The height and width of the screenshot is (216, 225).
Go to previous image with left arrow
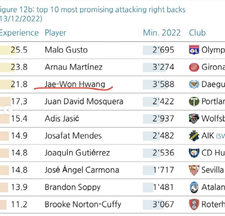[x=8, y=110]
